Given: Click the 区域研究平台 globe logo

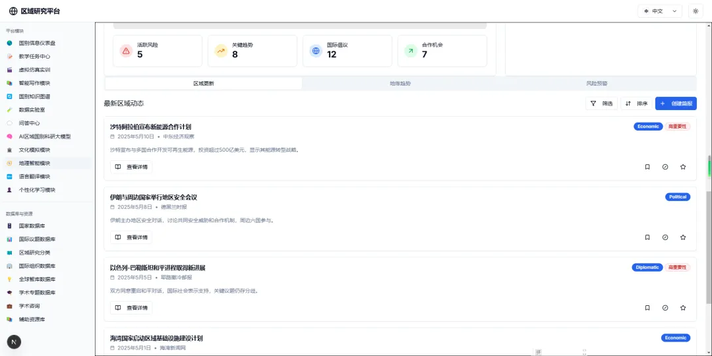Looking at the screenshot, I should click(13, 11).
